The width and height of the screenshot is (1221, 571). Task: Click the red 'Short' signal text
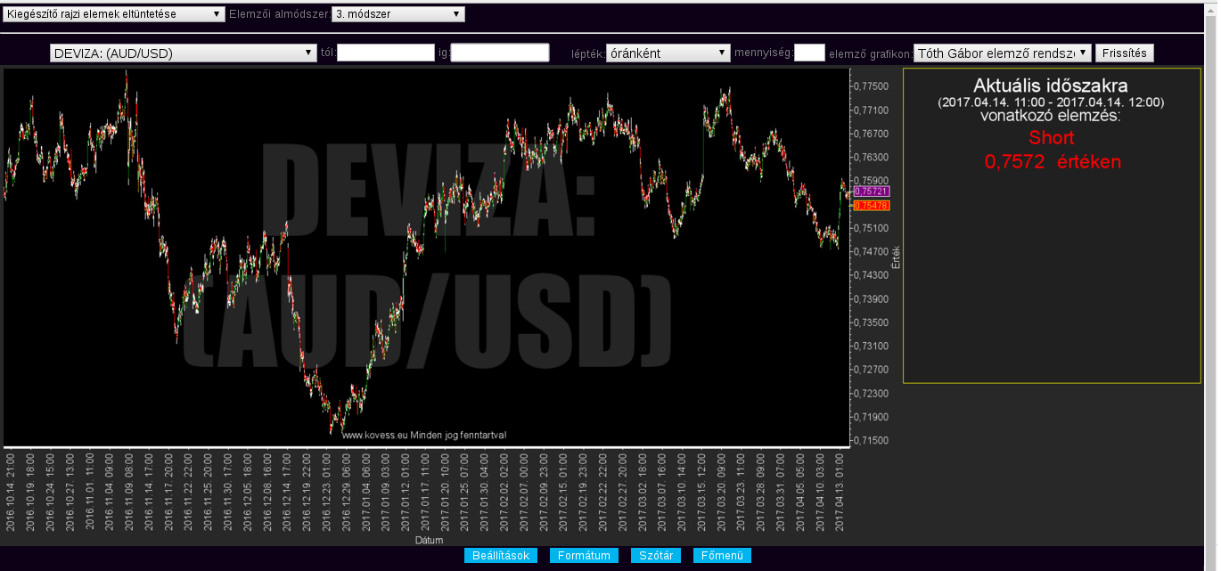(x=1051, y=138)
